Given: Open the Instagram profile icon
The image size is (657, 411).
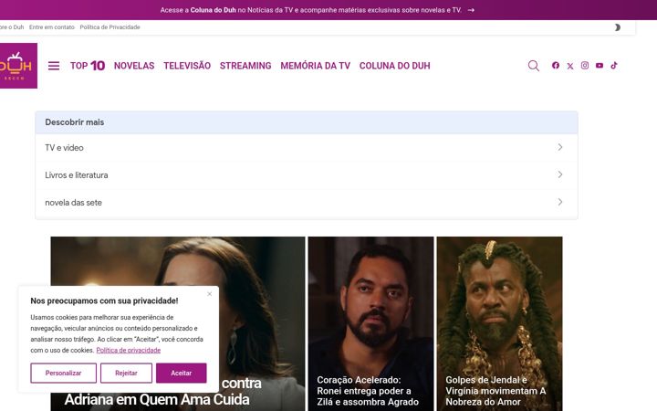Looking at the screenshot, I should tap(585, 66).
